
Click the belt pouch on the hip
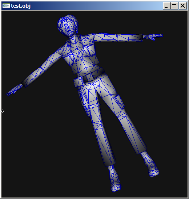(79, 81)
